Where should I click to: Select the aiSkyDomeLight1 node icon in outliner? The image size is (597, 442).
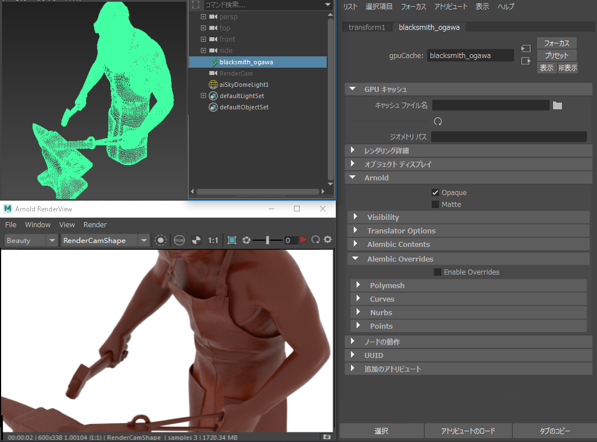coord(213,85)
